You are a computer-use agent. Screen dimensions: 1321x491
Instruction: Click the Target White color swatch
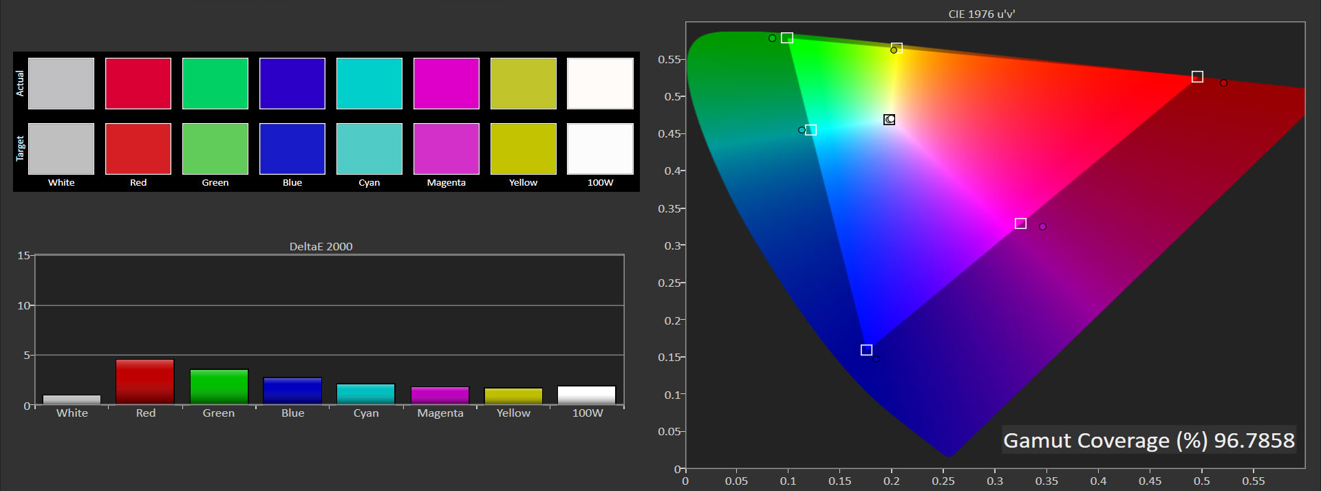61,149
